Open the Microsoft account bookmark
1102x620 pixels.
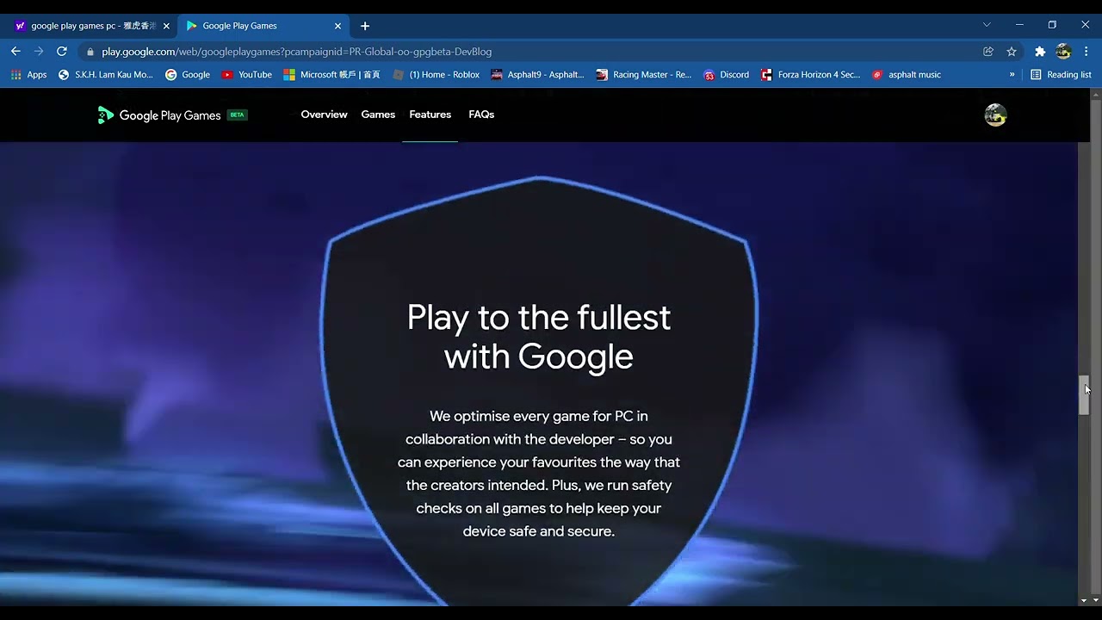point(331,75)
